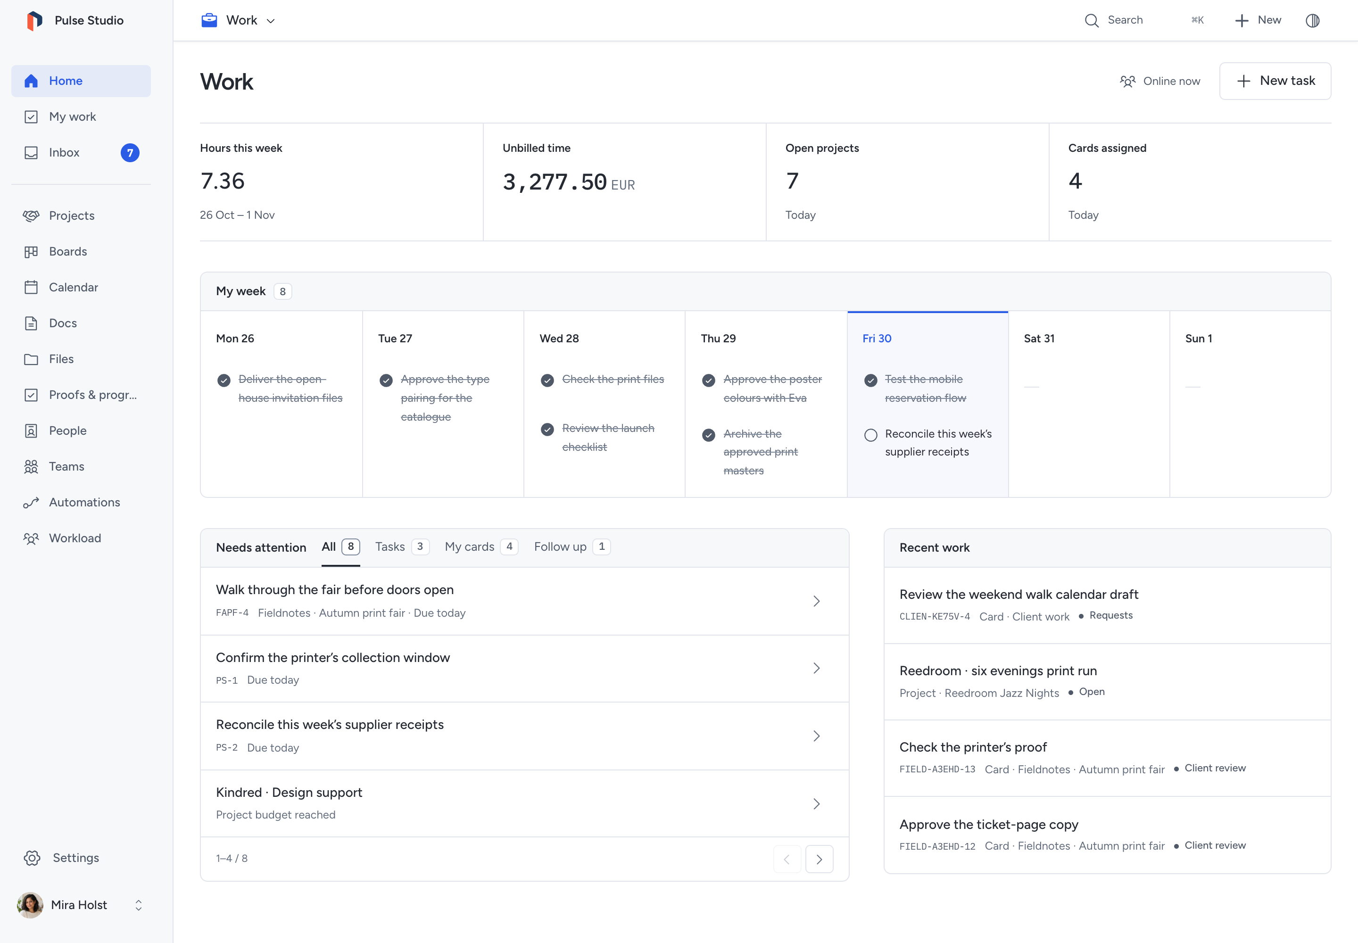Expand 'Confirm the printer's collection window' chevron
1358x943 pixels.
(816, 668)
